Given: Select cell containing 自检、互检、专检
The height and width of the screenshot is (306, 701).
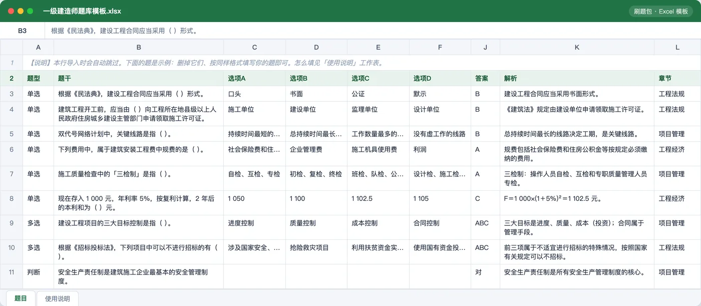Looking at the screenshot, I should 254,178.
